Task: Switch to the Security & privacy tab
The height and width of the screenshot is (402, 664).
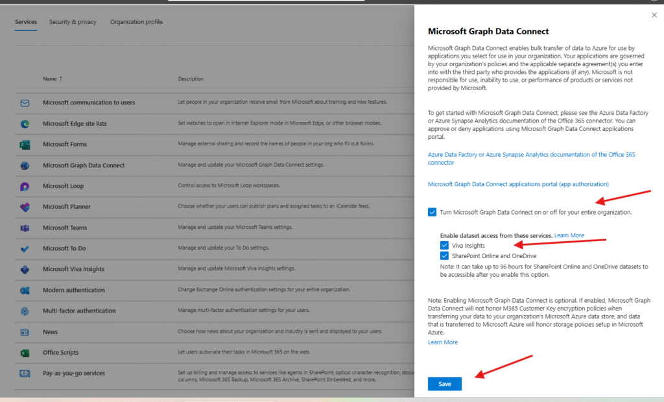Action: [73, 22]
